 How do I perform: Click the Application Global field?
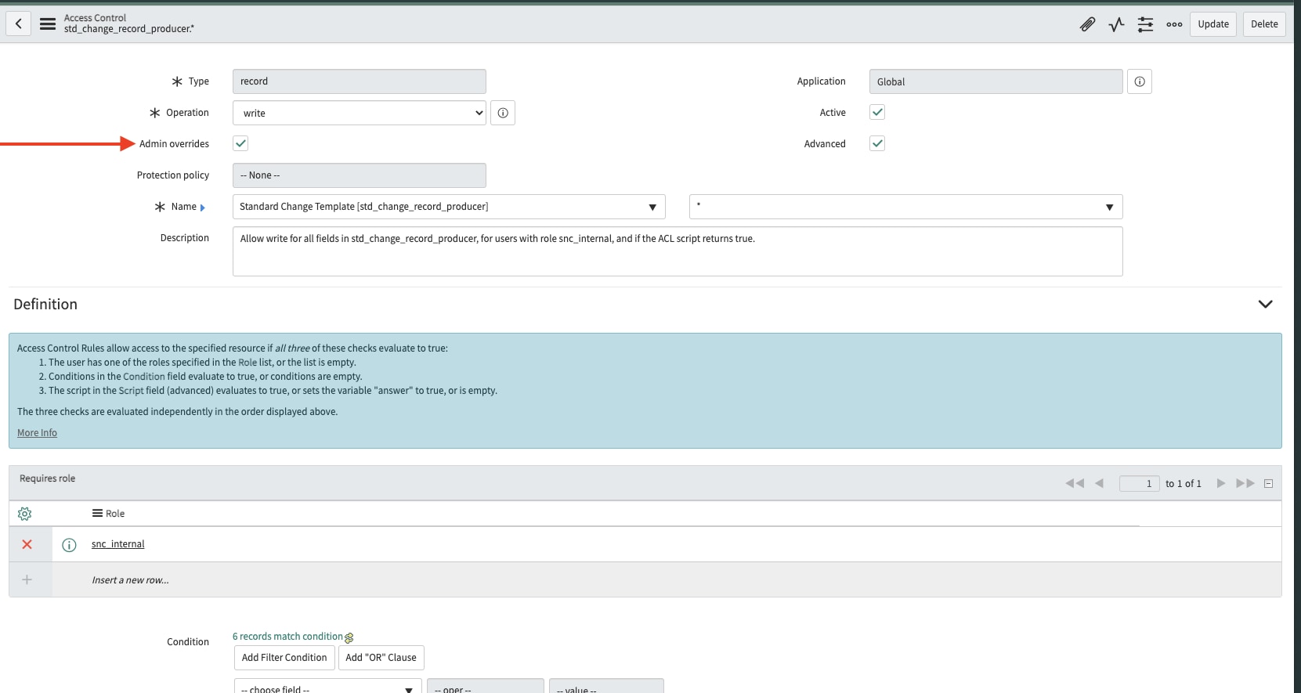pyautogui.click(x=996, y=81)
